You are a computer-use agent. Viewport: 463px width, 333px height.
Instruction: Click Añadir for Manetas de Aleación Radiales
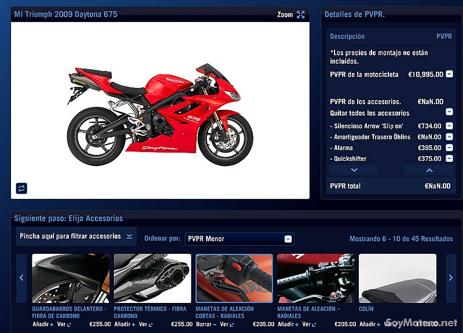(288, 324)
